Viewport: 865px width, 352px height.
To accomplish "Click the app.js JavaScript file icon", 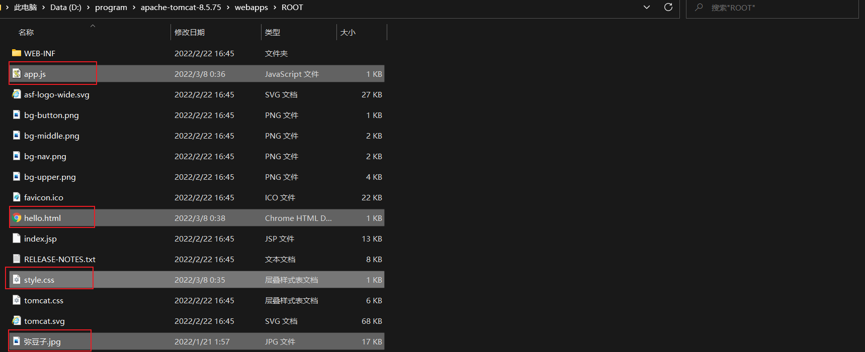I will point(17,73).
